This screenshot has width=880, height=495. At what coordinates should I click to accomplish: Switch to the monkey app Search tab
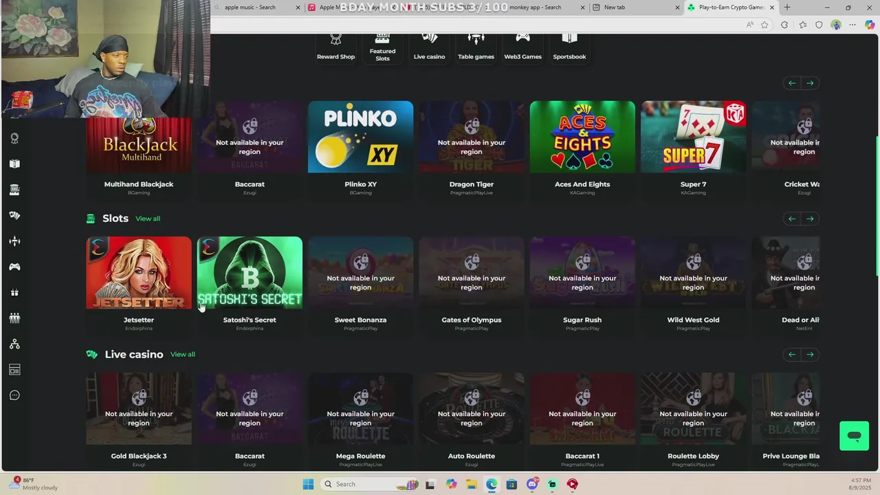543,8
